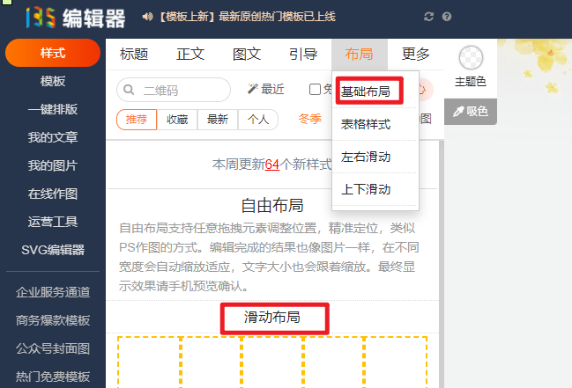
Task: Select the 个人 filter
Action: [x=258, y=120]
